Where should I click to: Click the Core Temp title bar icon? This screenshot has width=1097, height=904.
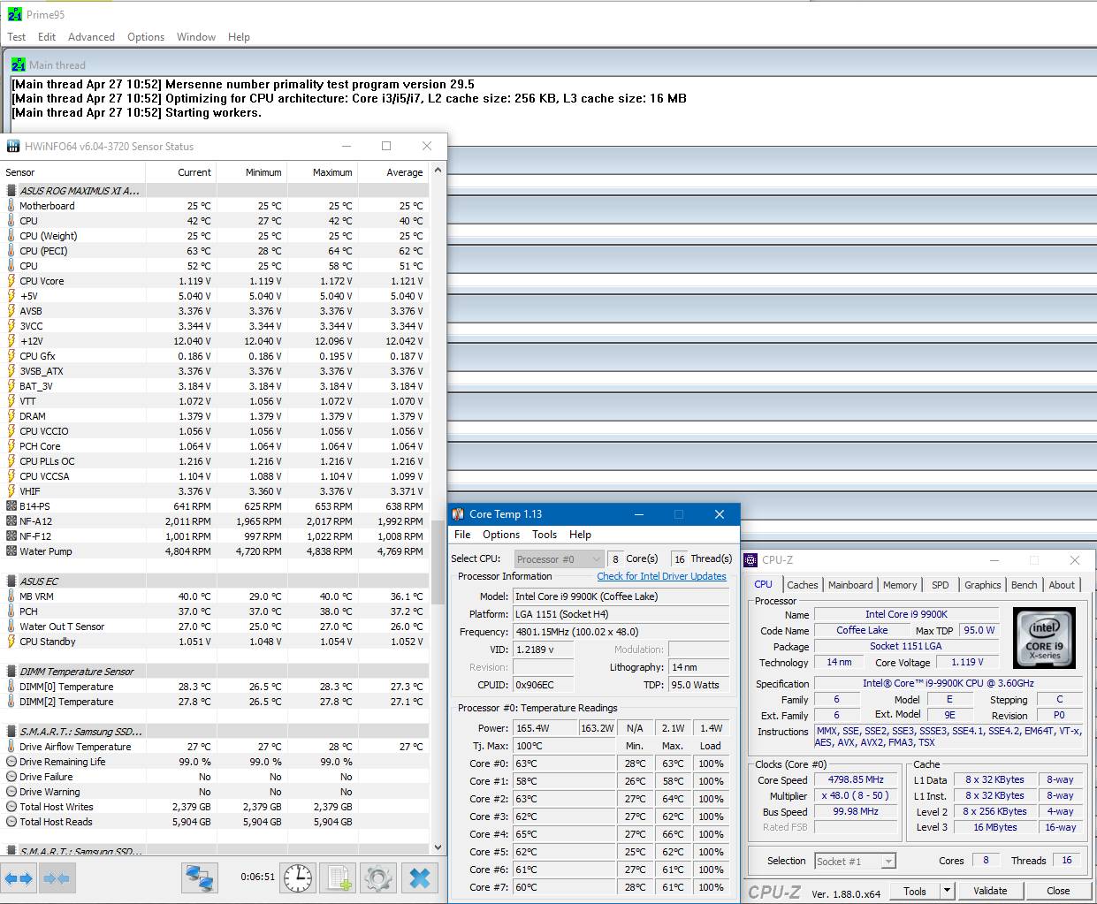[458, 514]
